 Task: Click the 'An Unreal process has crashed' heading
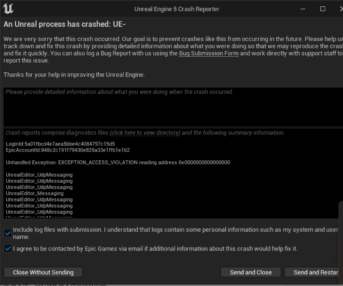pos(64,24)
